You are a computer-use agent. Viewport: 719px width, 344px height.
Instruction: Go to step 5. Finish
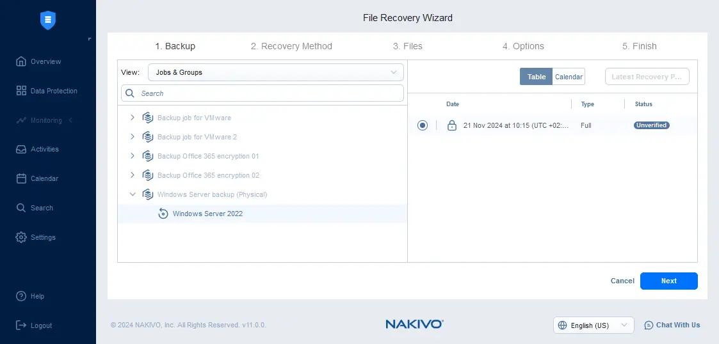639,46
